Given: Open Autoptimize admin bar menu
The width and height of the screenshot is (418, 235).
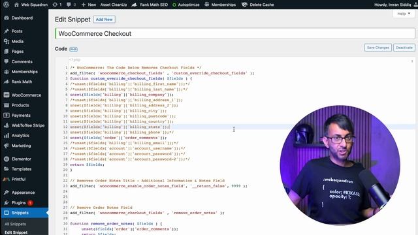Looking at the screenshot, I should (x=185, y=5).
